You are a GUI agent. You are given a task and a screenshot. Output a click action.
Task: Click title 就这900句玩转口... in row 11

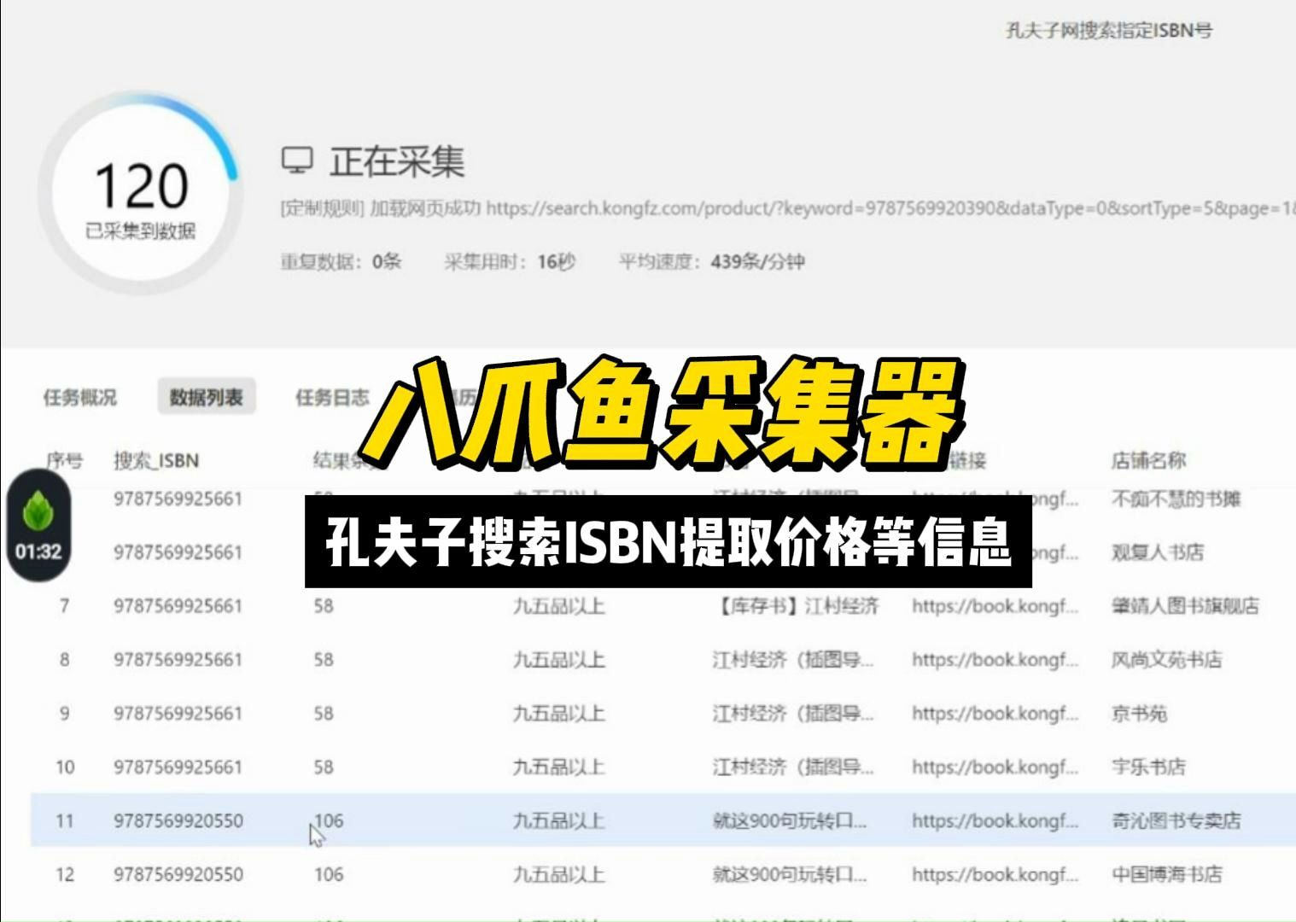point(790,821)
